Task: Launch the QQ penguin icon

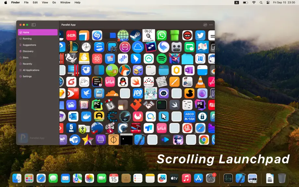Action: (x=123, y=82)
